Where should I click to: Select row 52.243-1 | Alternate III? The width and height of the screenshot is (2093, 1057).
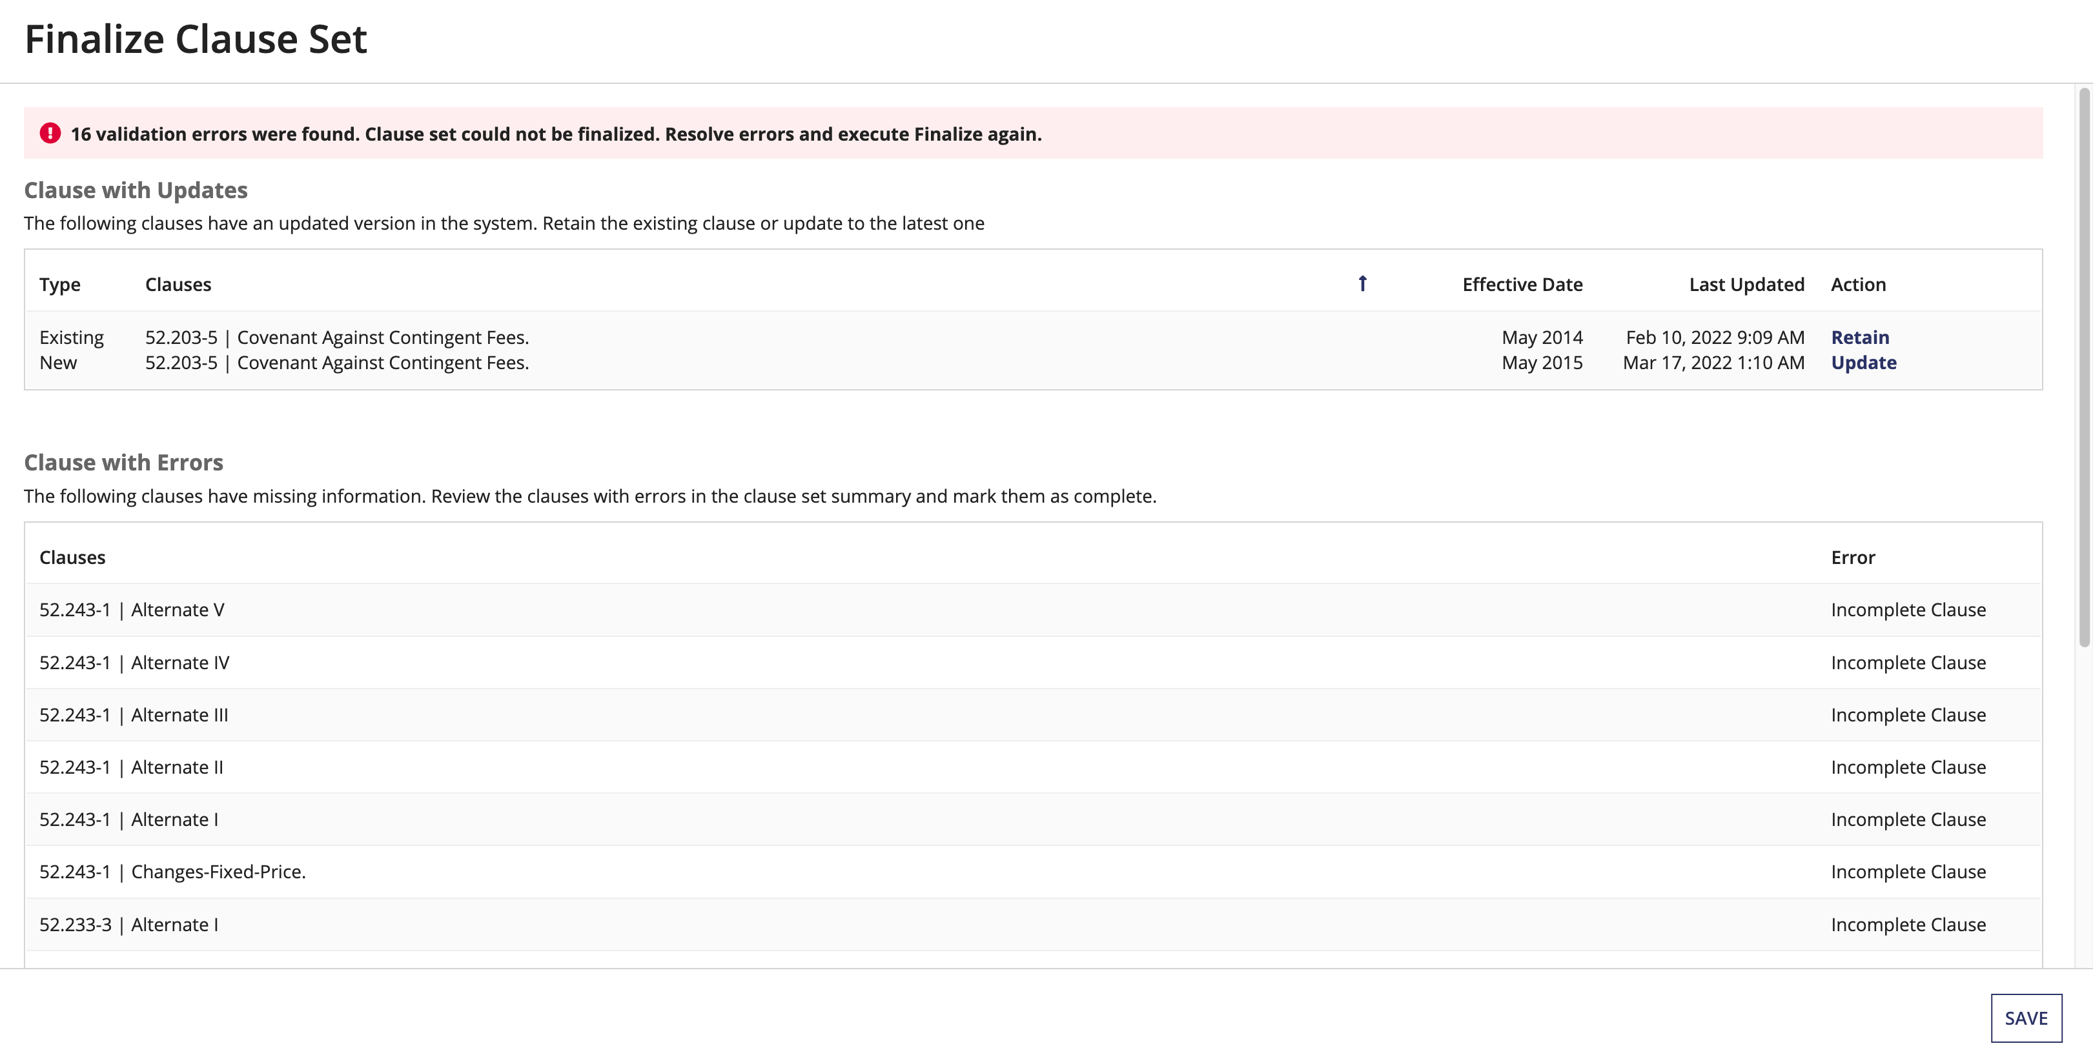tap(1033, 714)
